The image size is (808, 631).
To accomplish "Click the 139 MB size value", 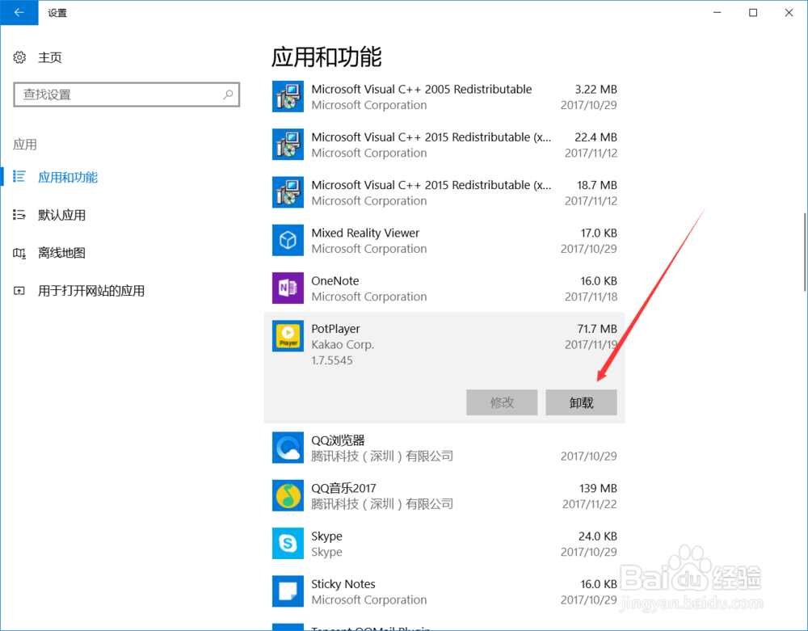I will click(x=598, y=488).
